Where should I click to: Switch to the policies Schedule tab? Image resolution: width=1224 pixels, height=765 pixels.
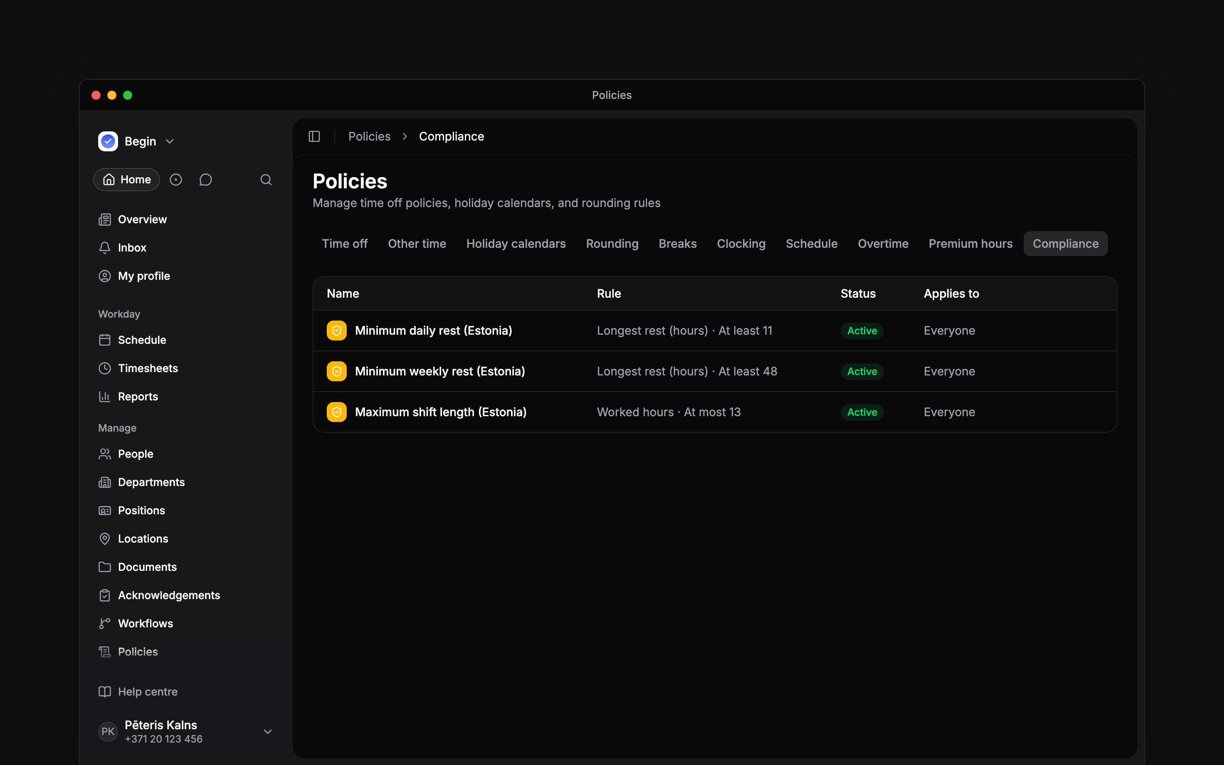[x=811, y=244]
